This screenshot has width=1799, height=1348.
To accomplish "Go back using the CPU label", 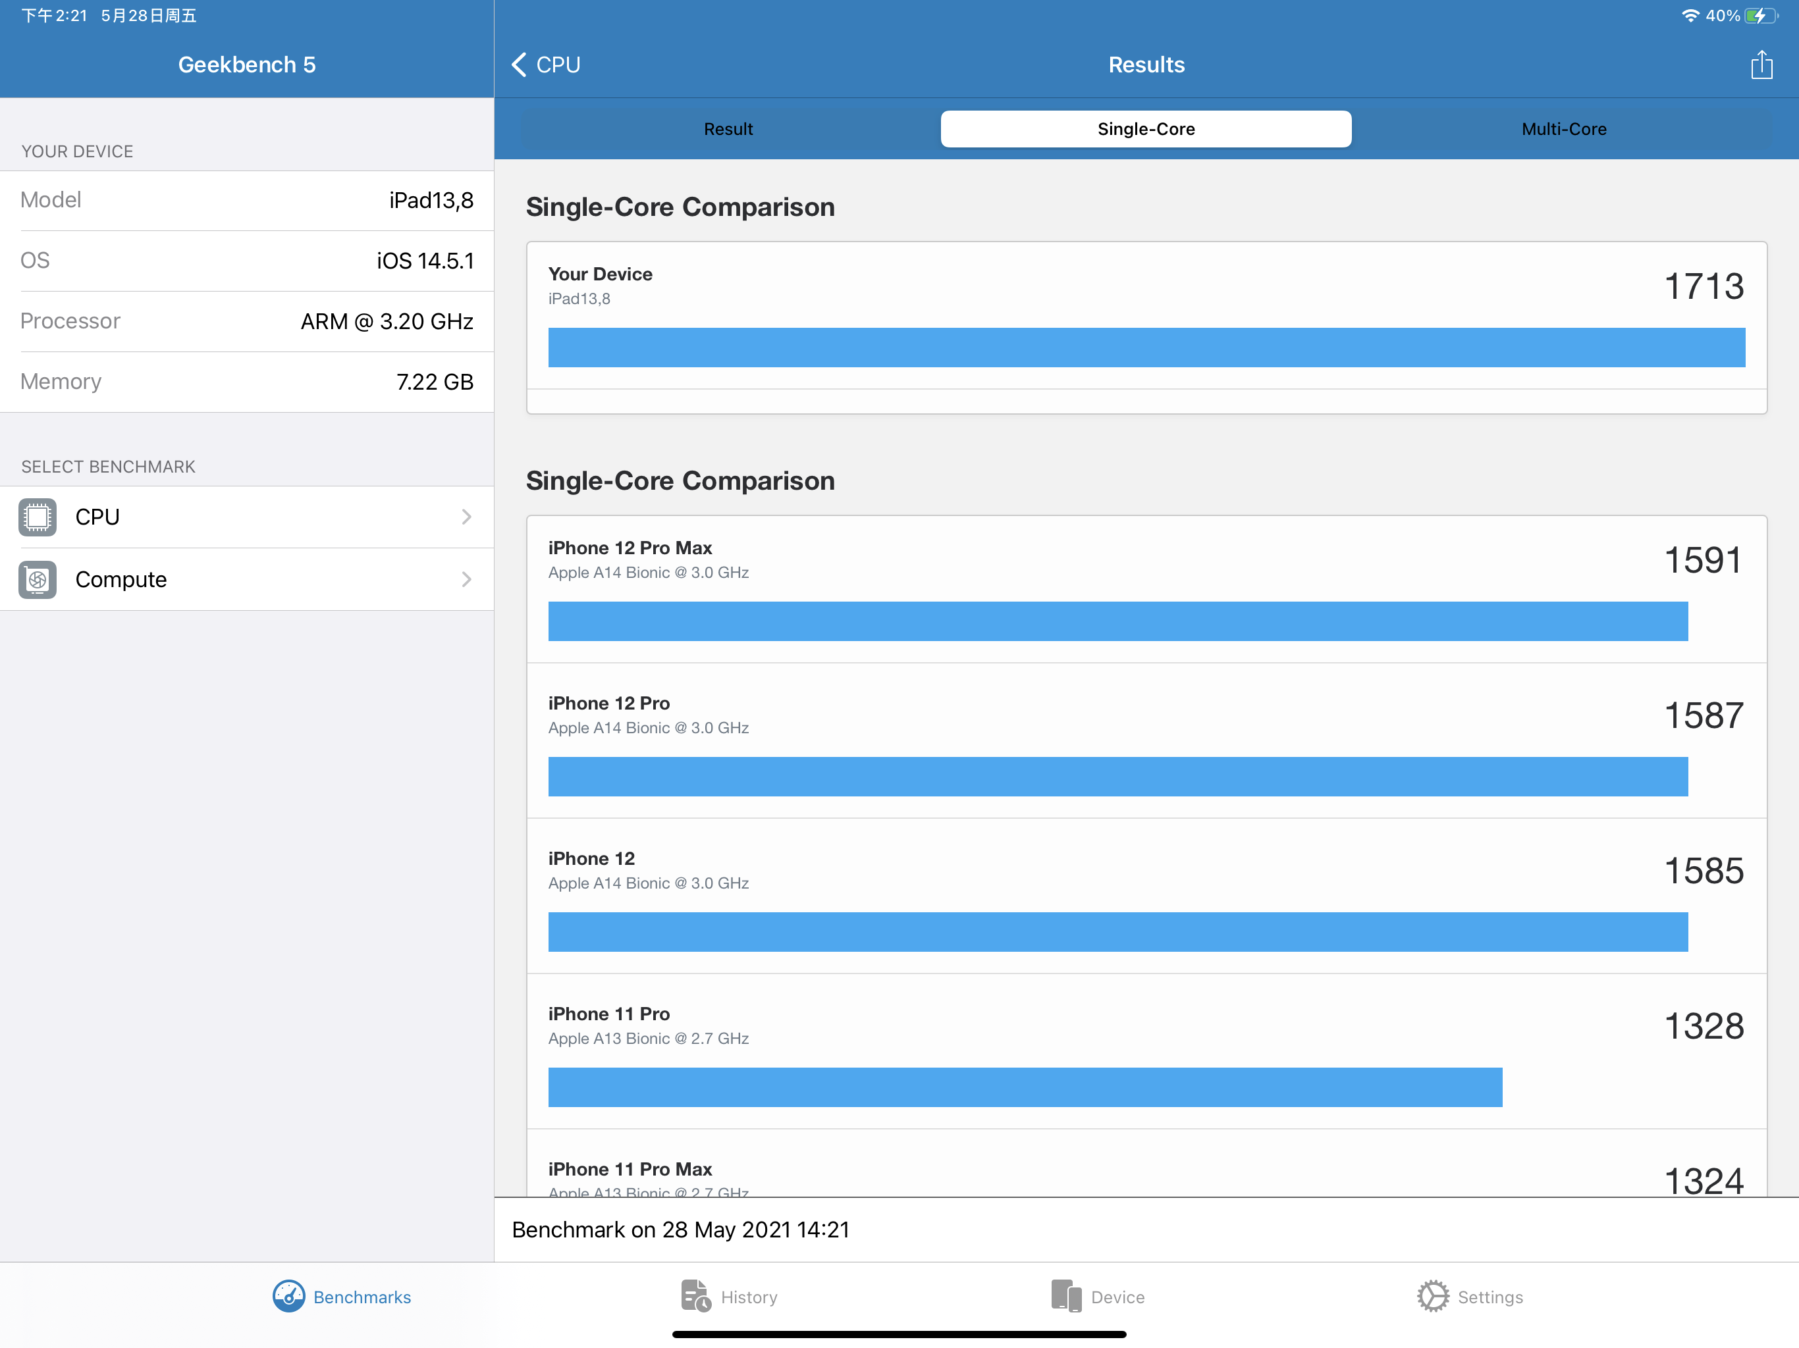I will [x=559, y=65].
